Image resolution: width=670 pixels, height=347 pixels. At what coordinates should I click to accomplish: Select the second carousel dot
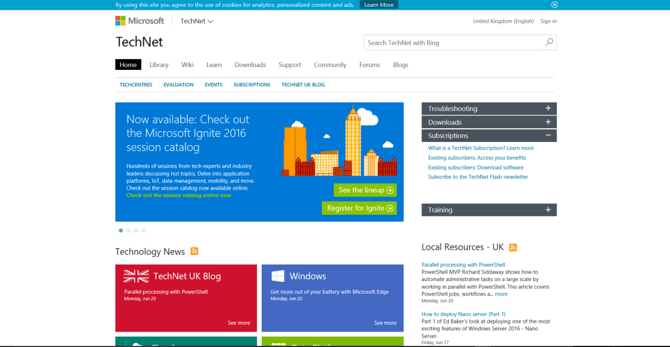point(128,230)
